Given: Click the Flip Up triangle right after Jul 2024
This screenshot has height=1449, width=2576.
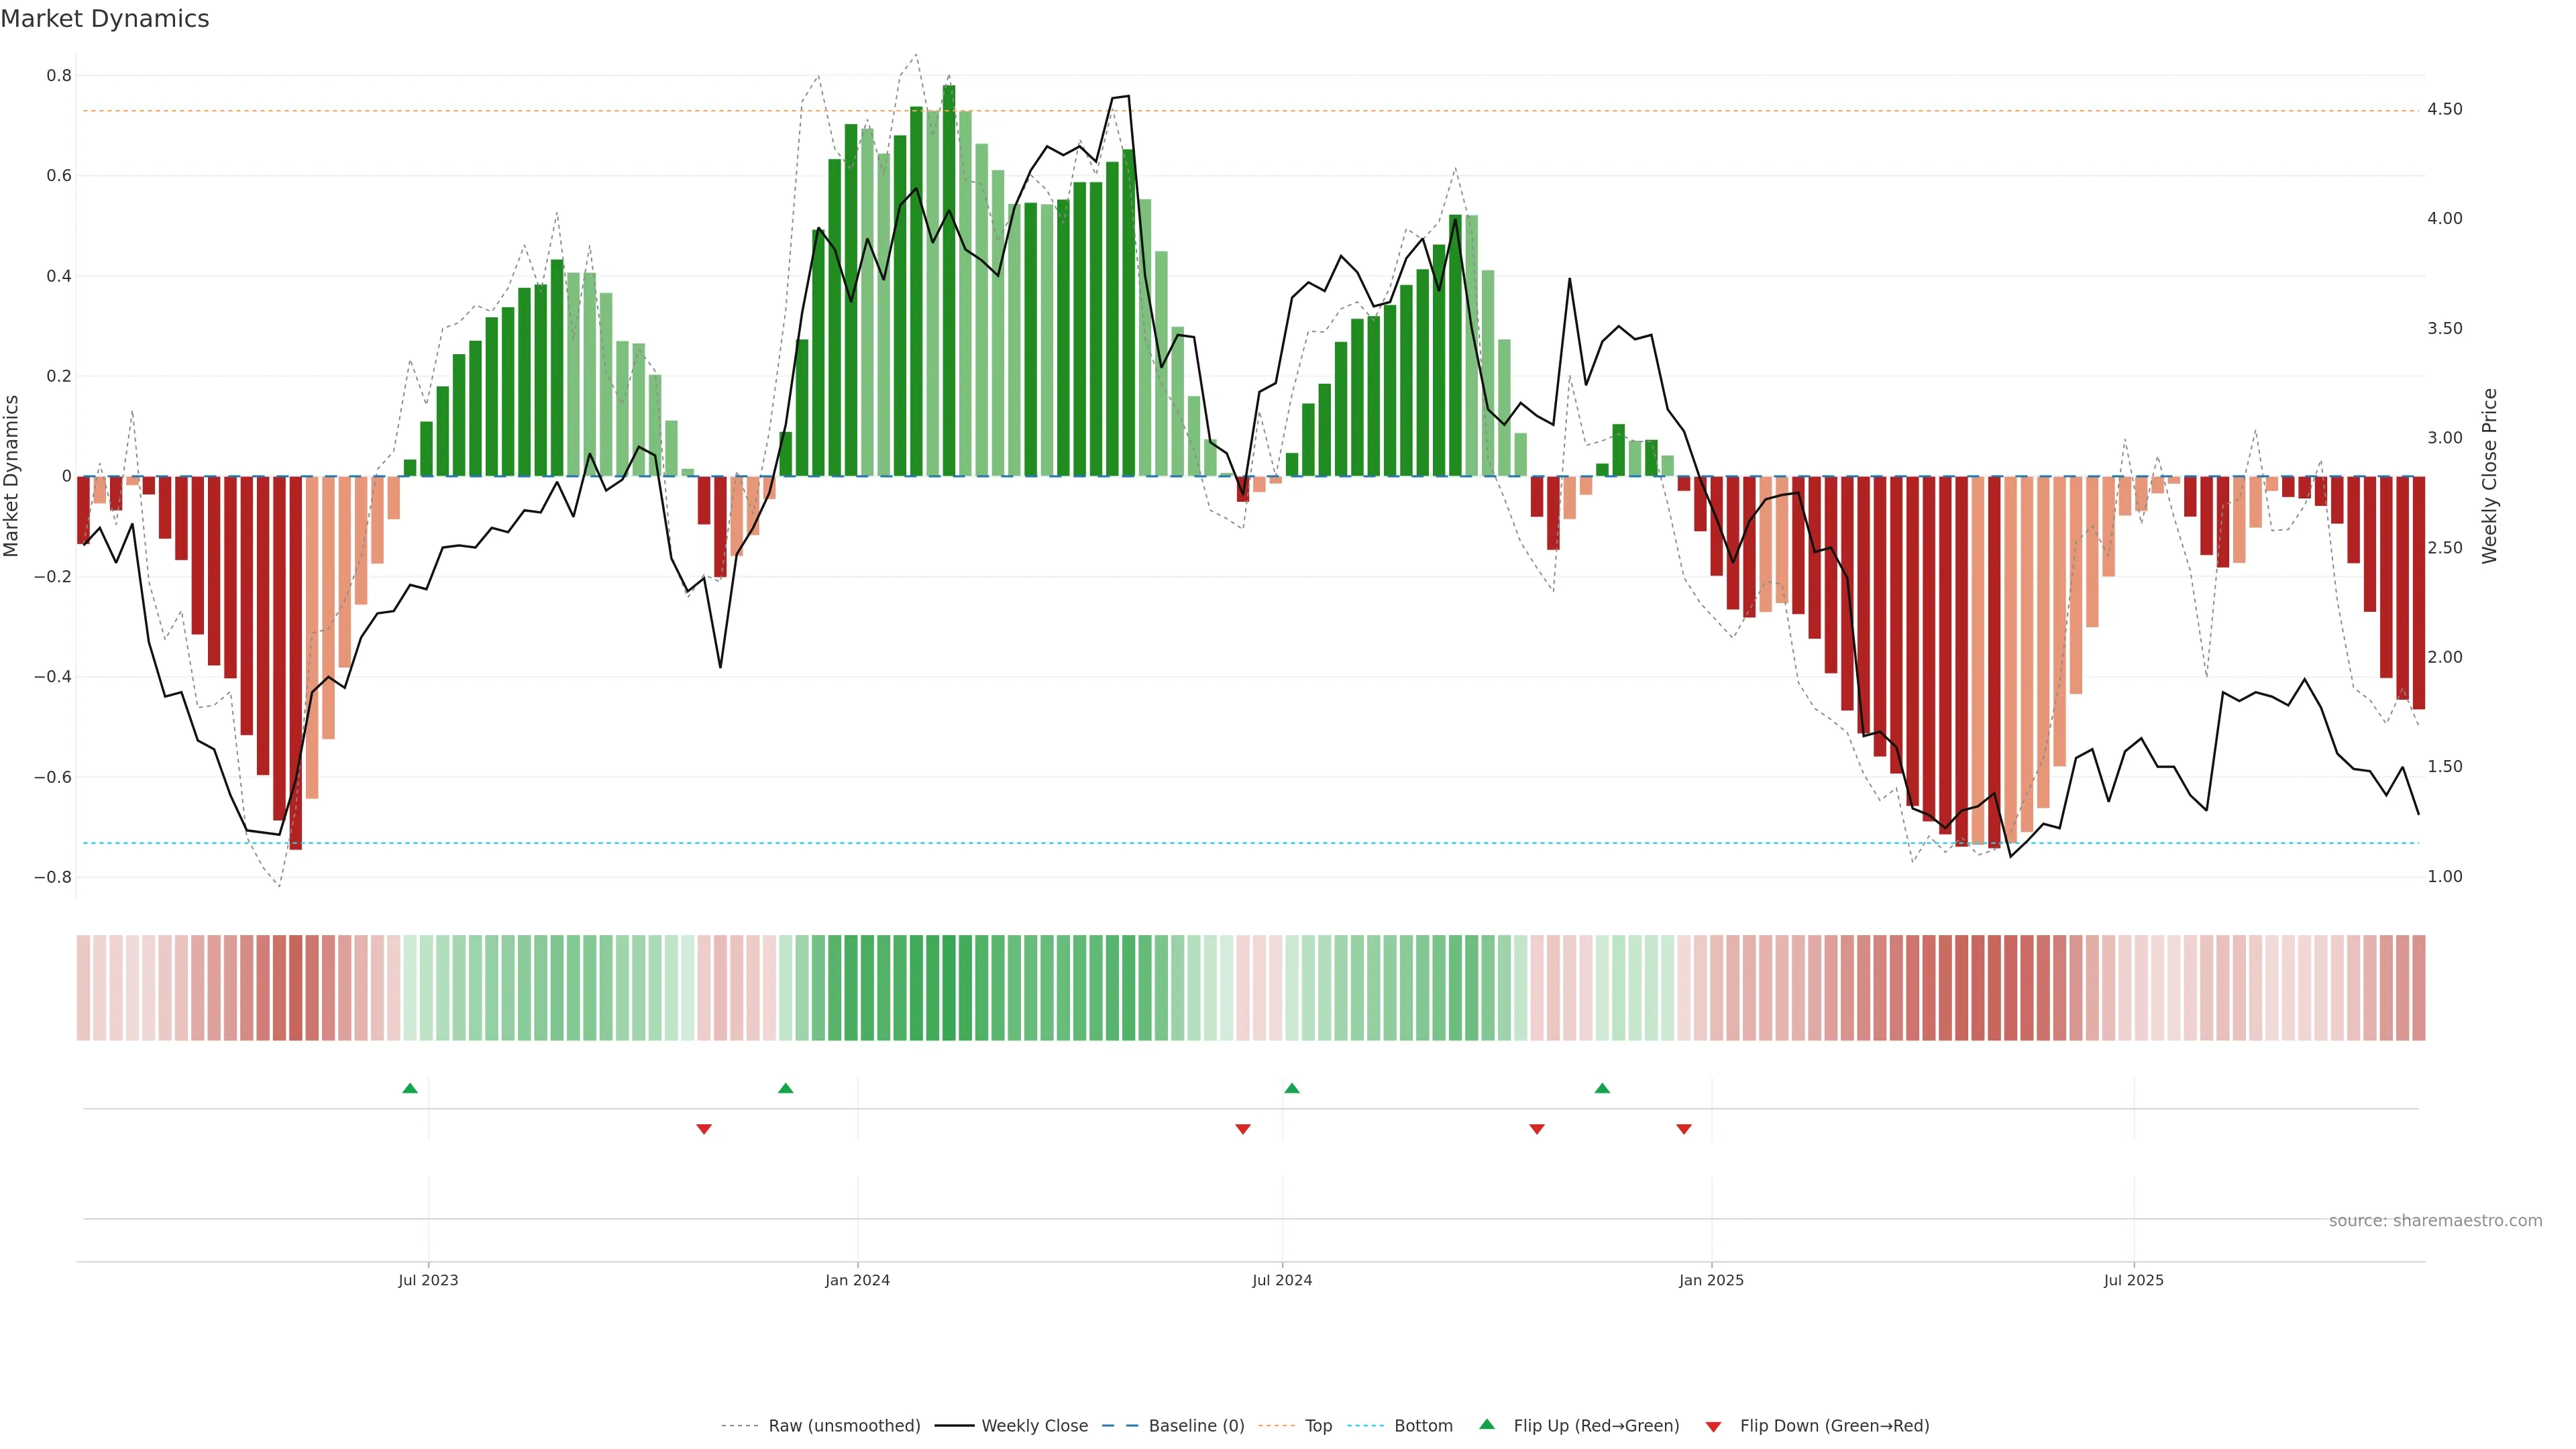Looking at the screenshot, I should [1292, 1088].
